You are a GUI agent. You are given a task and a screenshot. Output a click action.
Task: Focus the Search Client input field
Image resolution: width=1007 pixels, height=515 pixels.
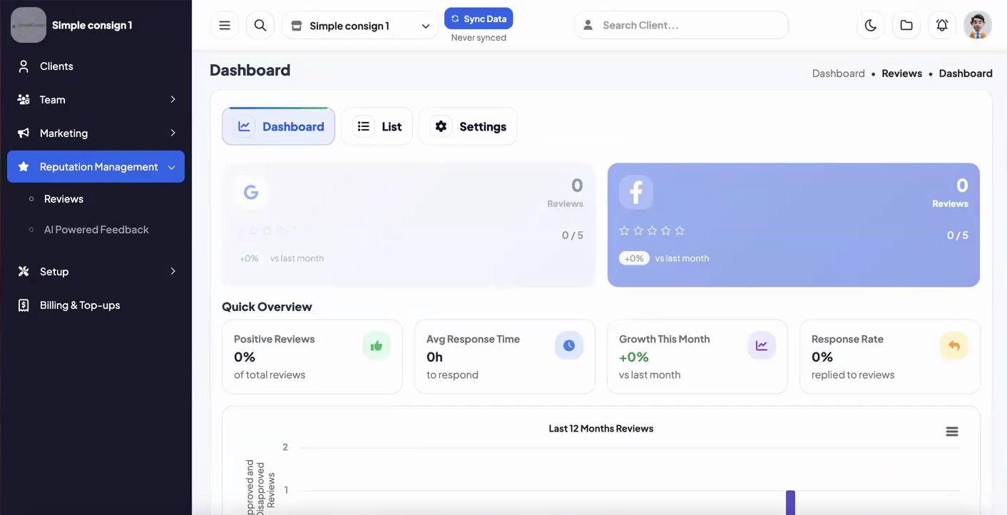pos(681,25)
